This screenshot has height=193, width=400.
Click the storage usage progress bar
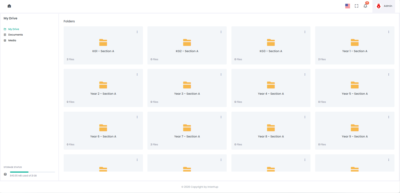pyautogui.click(x=32, y=172)
